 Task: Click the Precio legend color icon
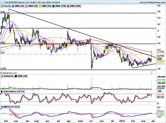point(2,6)
